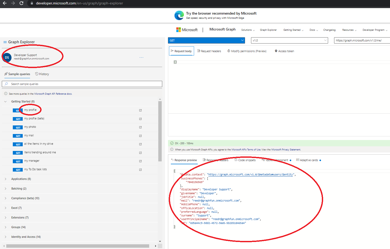Open the GET request method dropdown
Screen dimensions: 390x249
click(x=206, y=40)
